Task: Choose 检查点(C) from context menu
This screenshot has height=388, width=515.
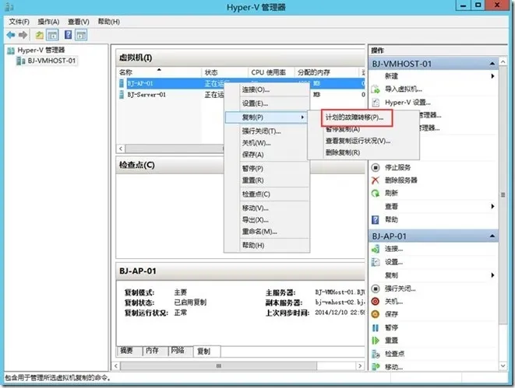Action: (x=266, y=194)
